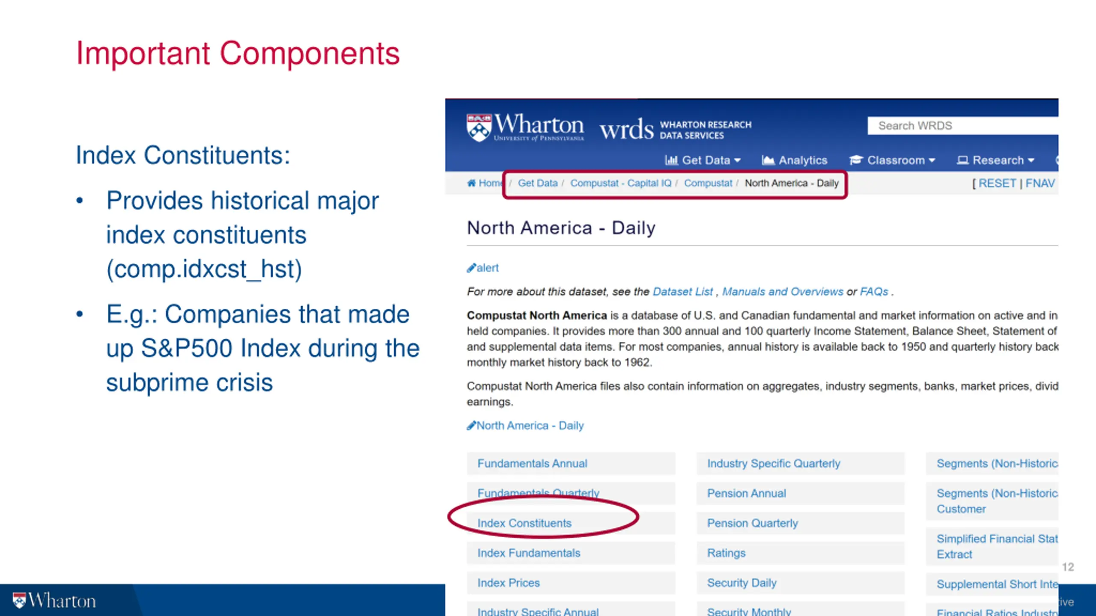Open the Security Daily dataset
The height and width of the screenshot is (616, 1096).
tap(742, 583)
